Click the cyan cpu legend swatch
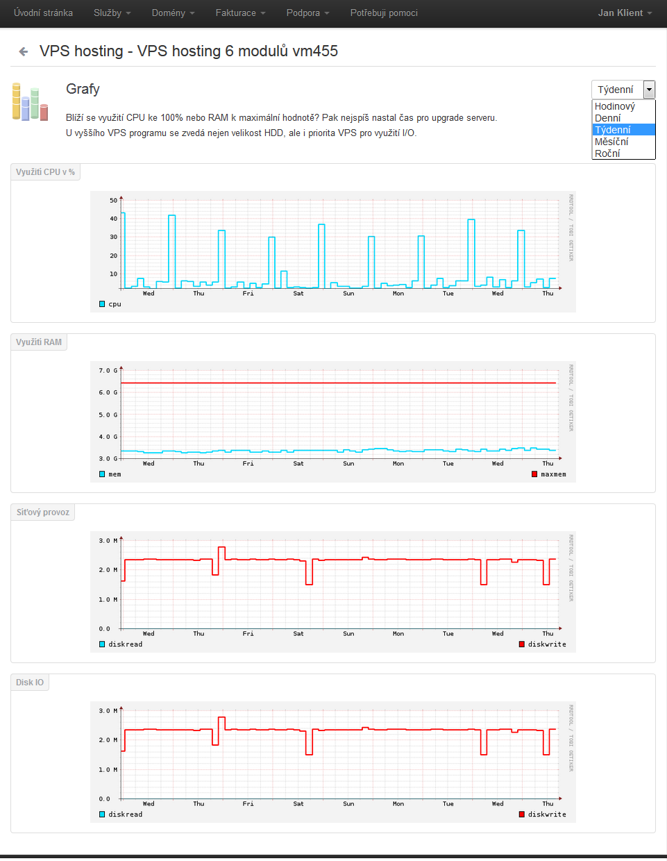Viewport: 667px width, 861px height. pos(102,304)
